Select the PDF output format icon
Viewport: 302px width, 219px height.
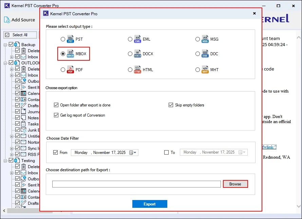70,70
